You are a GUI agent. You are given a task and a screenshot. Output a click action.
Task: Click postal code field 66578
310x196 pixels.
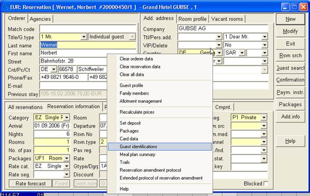point(67,69)
